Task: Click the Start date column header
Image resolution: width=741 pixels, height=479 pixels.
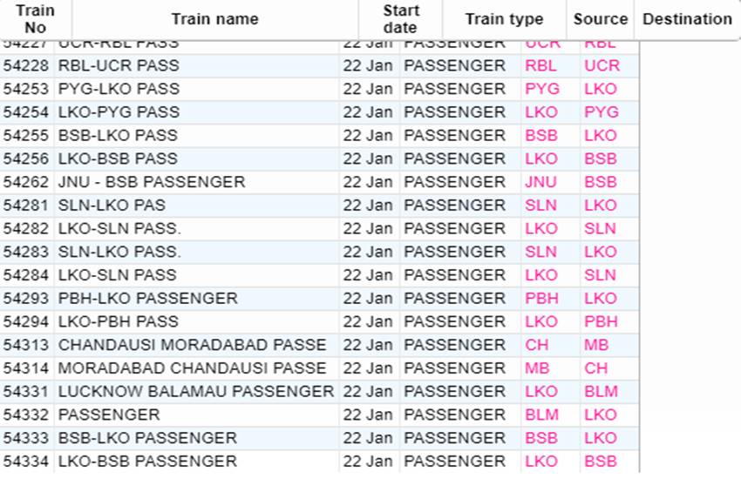Action: [400, 19]
